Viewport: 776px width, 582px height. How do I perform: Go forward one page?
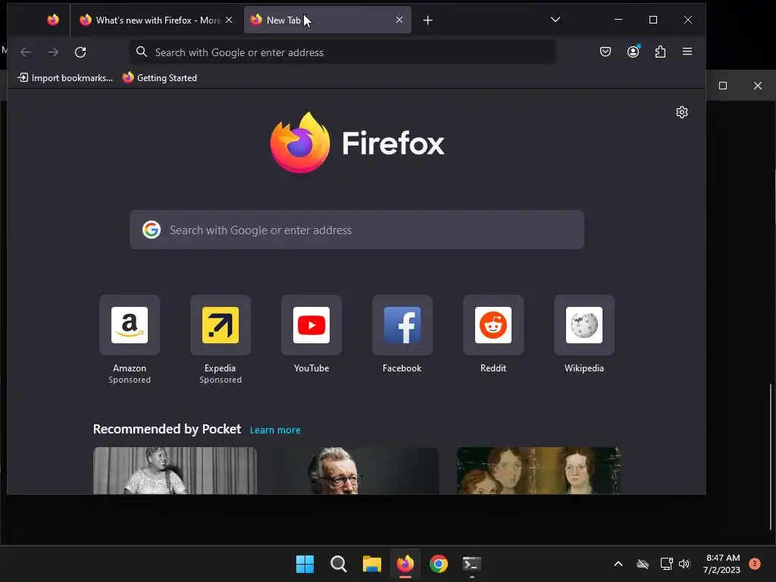coord(53,52)
